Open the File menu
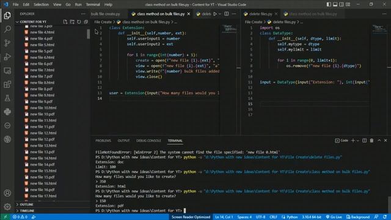 [15, 4]
